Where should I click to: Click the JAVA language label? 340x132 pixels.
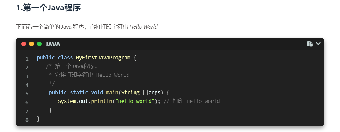click(53, 44)
